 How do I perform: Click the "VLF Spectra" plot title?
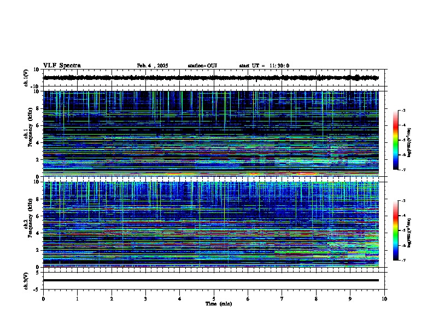[x=62, y=66]
